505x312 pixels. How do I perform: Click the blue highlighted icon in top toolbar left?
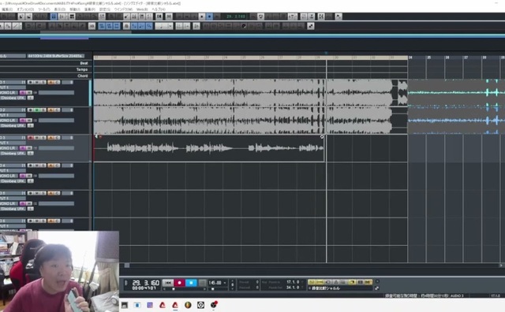(x=54, y=17)
